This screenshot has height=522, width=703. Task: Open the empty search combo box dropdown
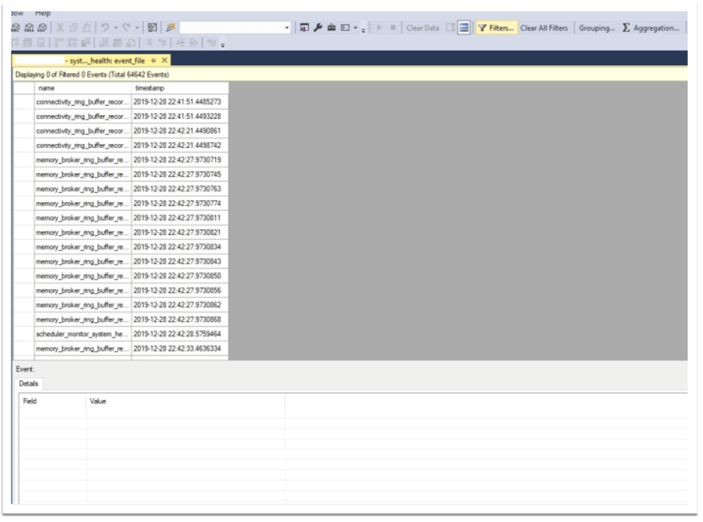pos(287,28)
